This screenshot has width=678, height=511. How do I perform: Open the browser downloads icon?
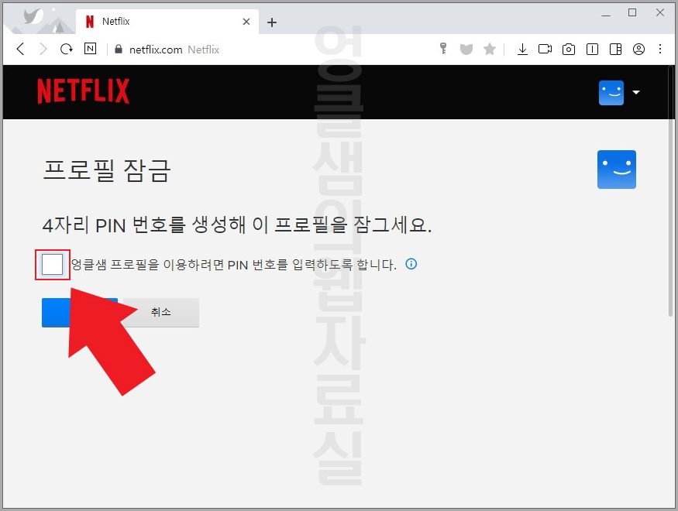click(522, 50)
